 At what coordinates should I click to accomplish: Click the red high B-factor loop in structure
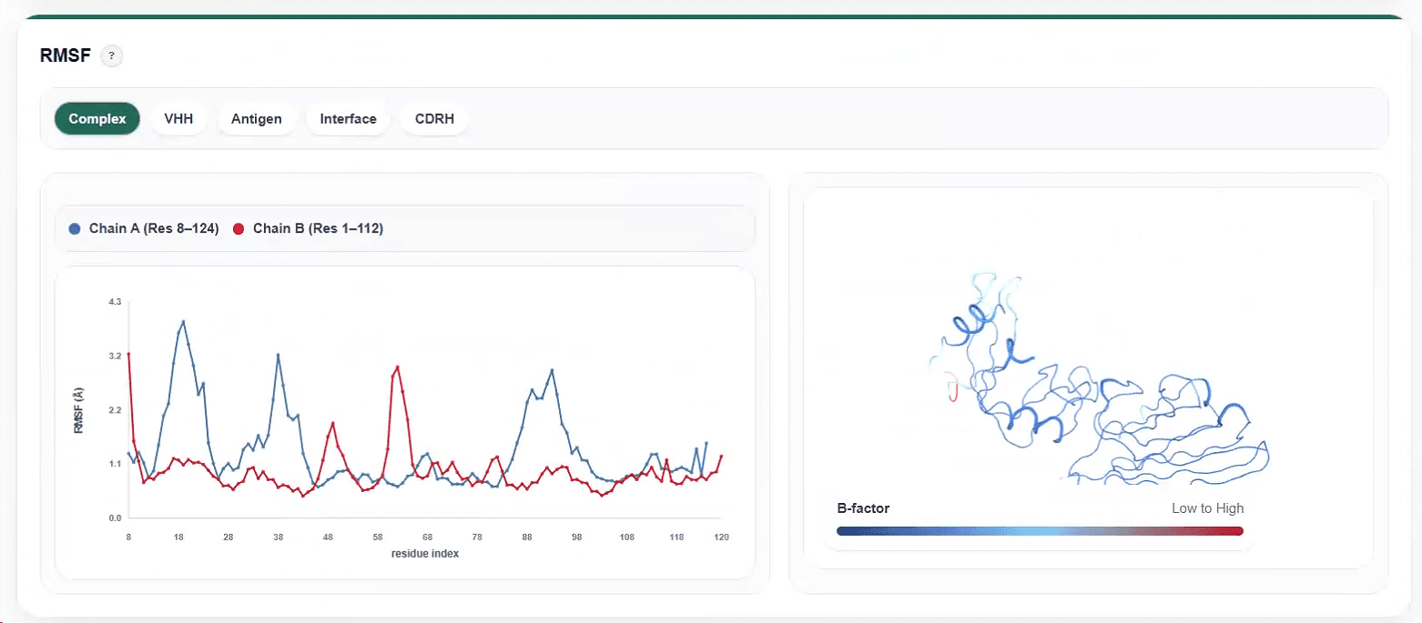[x=952, y=388]
